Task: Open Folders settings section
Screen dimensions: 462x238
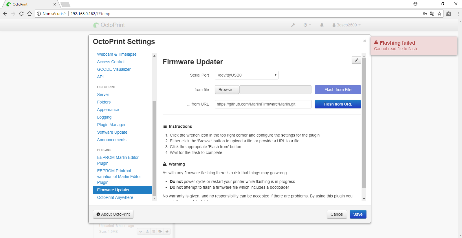Action: [x=104, y=102]
